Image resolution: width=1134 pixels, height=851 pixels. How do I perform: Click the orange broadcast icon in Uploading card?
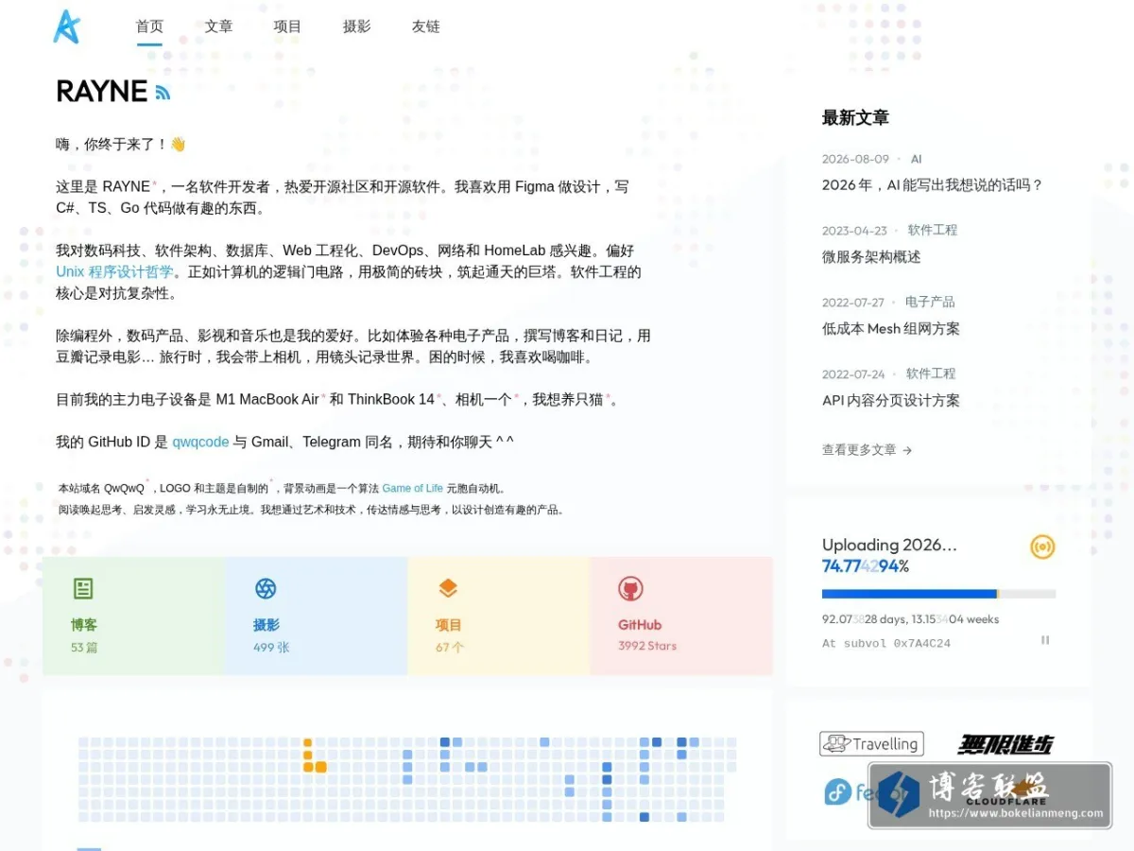click(1042, 547)
